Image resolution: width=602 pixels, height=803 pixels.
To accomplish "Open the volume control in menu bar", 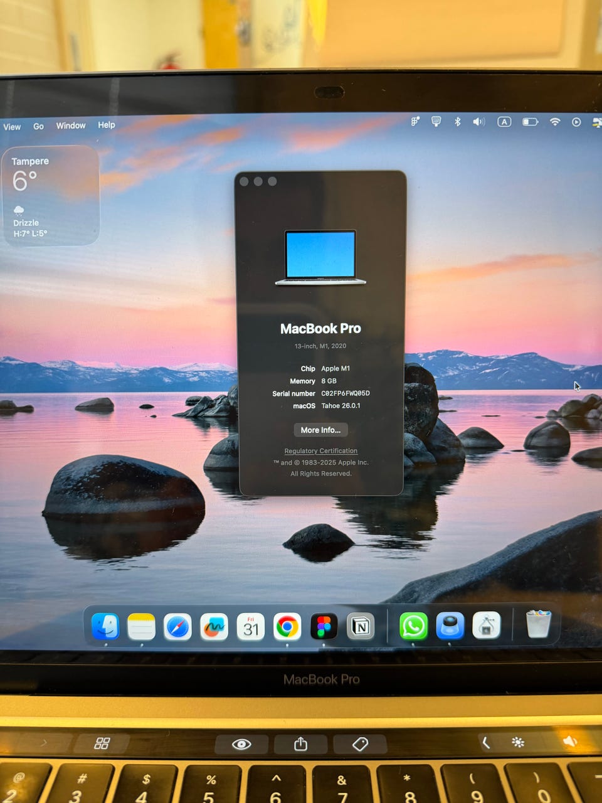I will pos(478,122).
